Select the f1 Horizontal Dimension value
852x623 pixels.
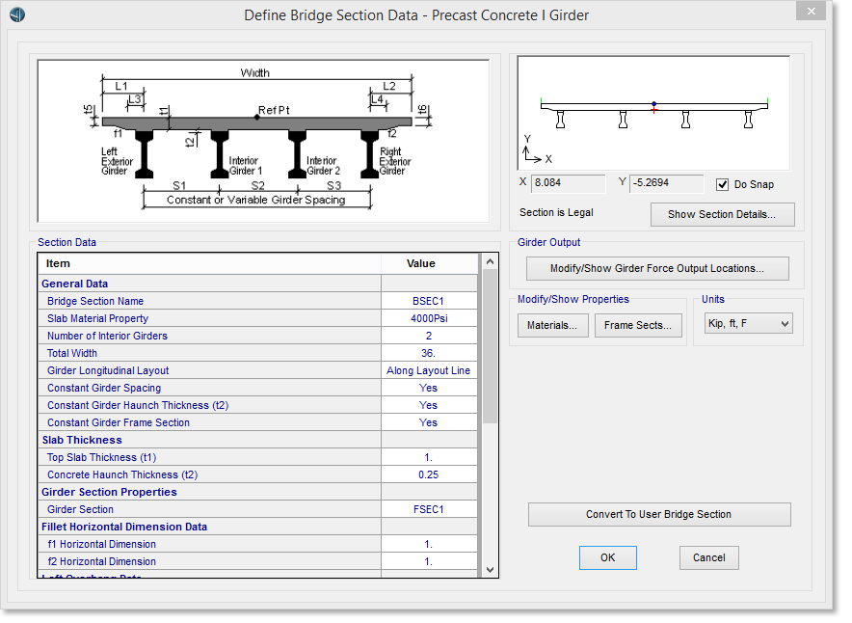[x=428, y=545]
